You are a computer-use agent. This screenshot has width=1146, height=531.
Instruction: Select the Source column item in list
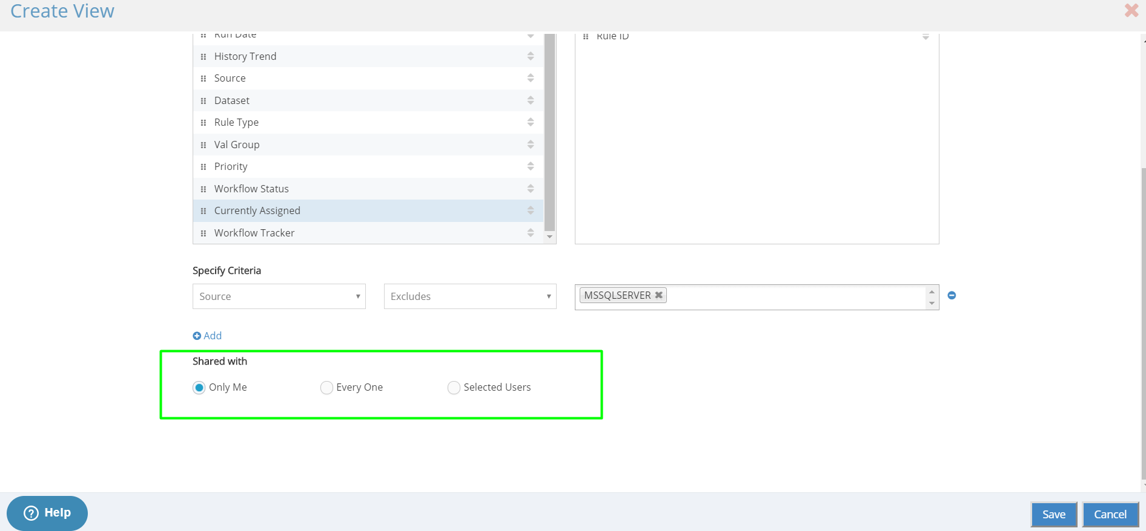pyautogui.click(x=368, y=78)
